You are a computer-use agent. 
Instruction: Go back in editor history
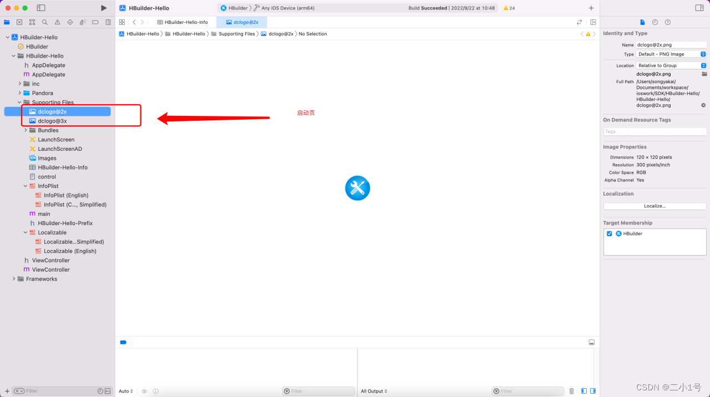(x=134, y=22)
